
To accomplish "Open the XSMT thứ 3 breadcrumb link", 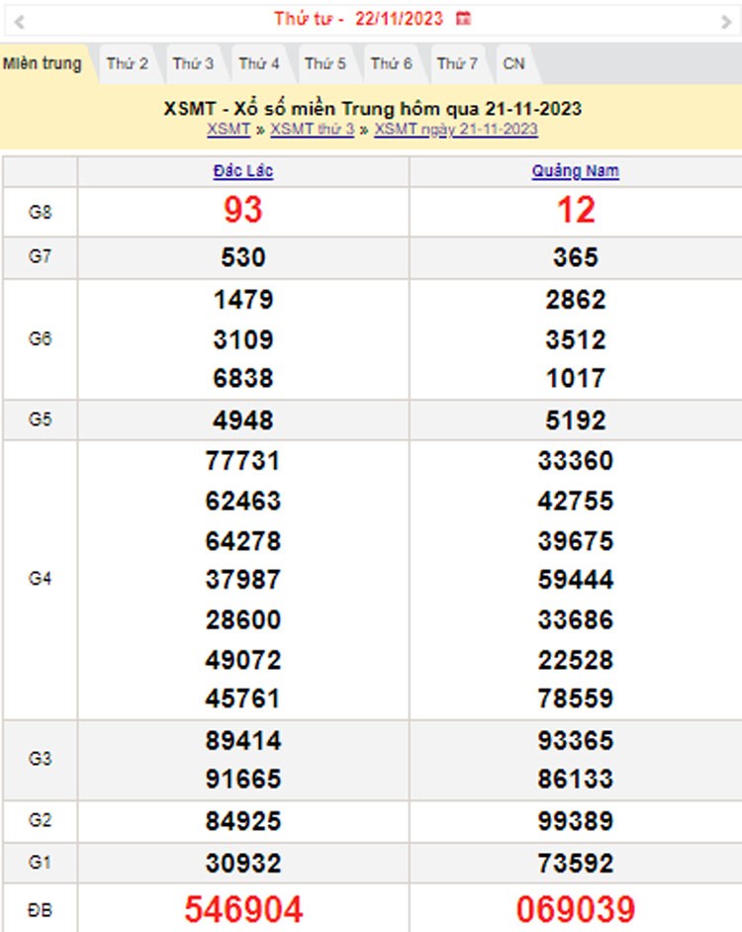I will pyautogui.click(x=312, y=130).
